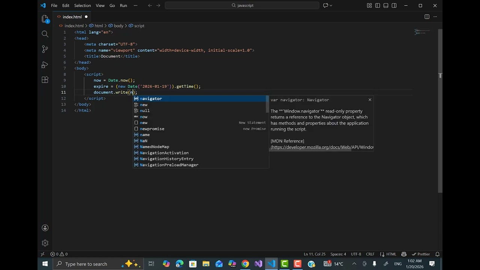The height and width of the screenshot is (270, 480).
Task: Open the Copilot chat icon in title bar
Action: coord(325,6)
